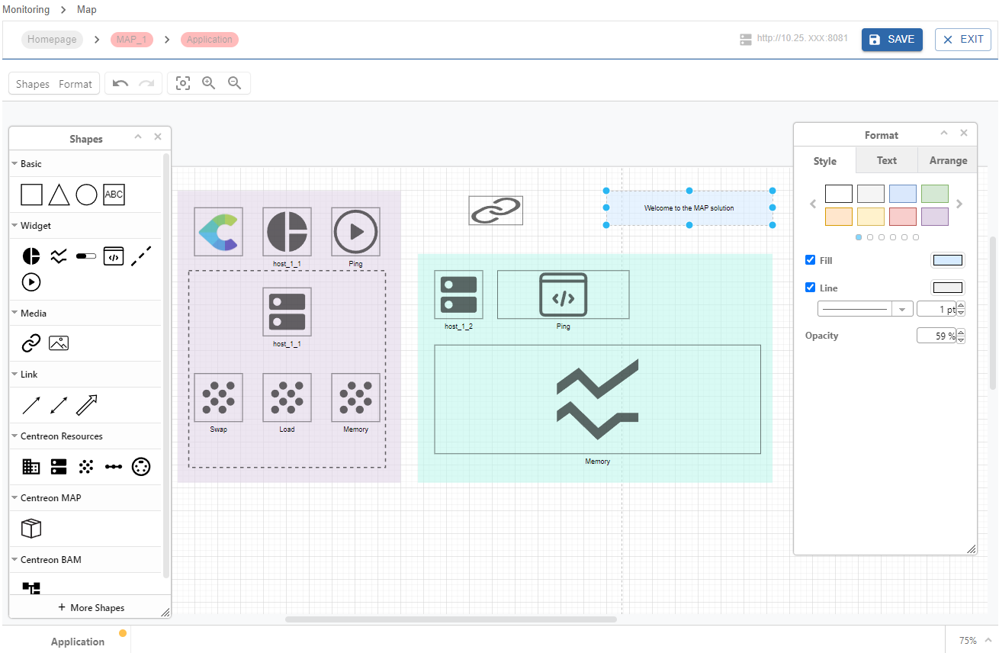Click the EXIT button
Image resolution: width=999 pixels, height=653 pixels.
pos(962,40)
